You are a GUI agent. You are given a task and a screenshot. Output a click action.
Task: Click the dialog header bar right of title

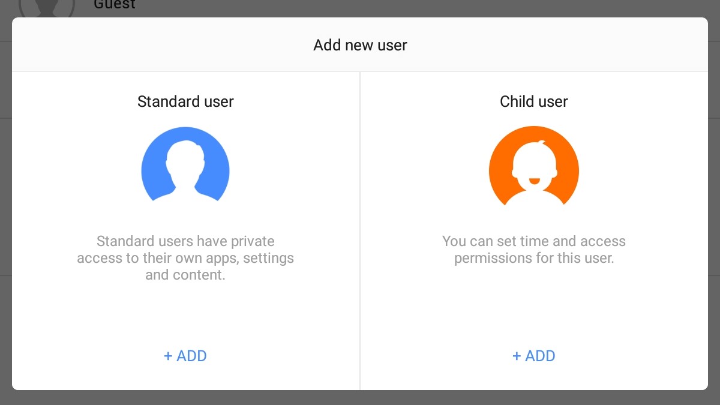click(x=570, y=45)
